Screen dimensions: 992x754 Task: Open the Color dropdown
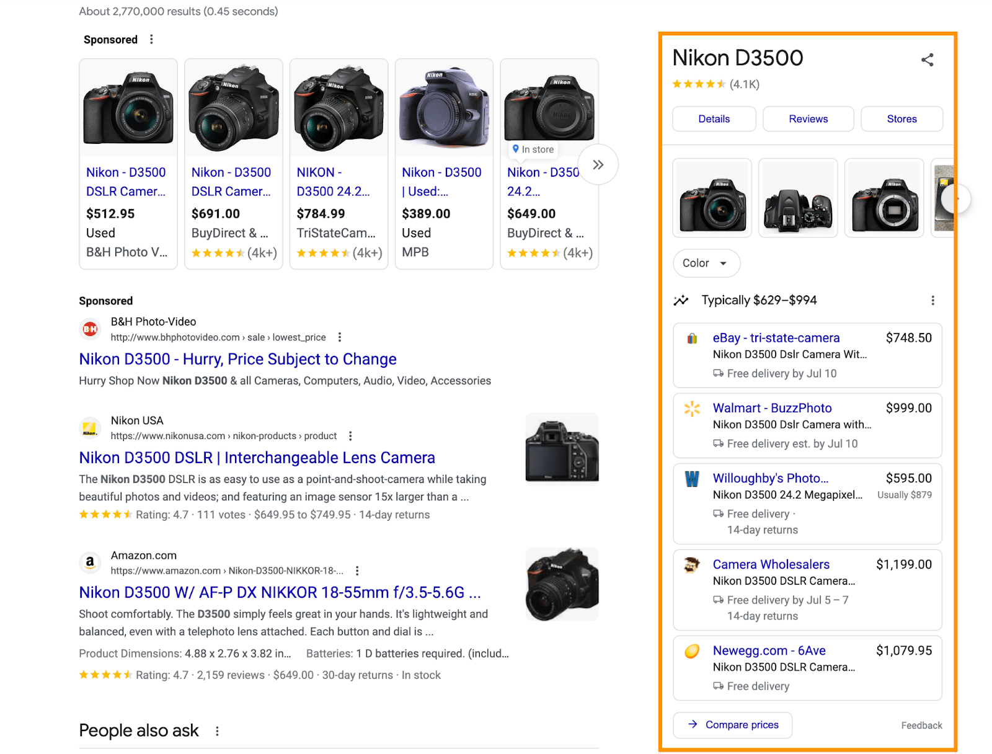706,264
